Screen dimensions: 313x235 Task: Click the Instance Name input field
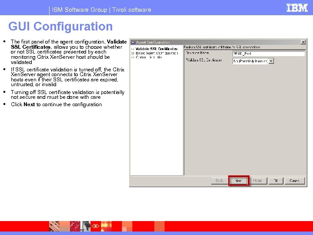pos(269,54)
